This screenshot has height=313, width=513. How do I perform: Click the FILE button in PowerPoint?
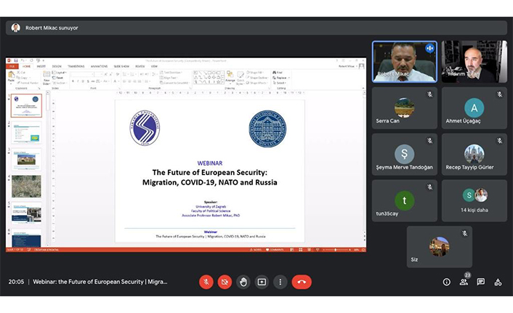pos(12,66)
